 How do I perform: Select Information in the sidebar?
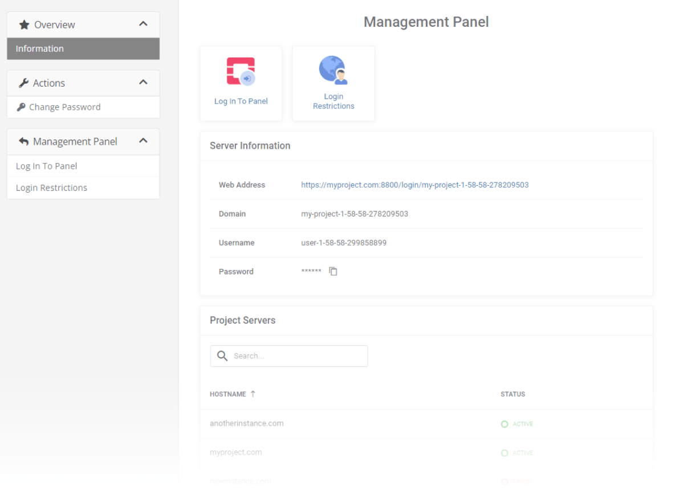pyautogui.click(x=83, y=48)
